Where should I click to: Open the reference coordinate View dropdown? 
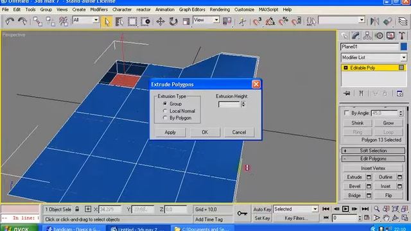pyautogui.click(x=216, y=20)
